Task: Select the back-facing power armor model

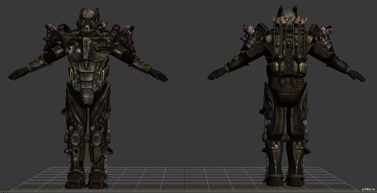Action: click(287, 95)
